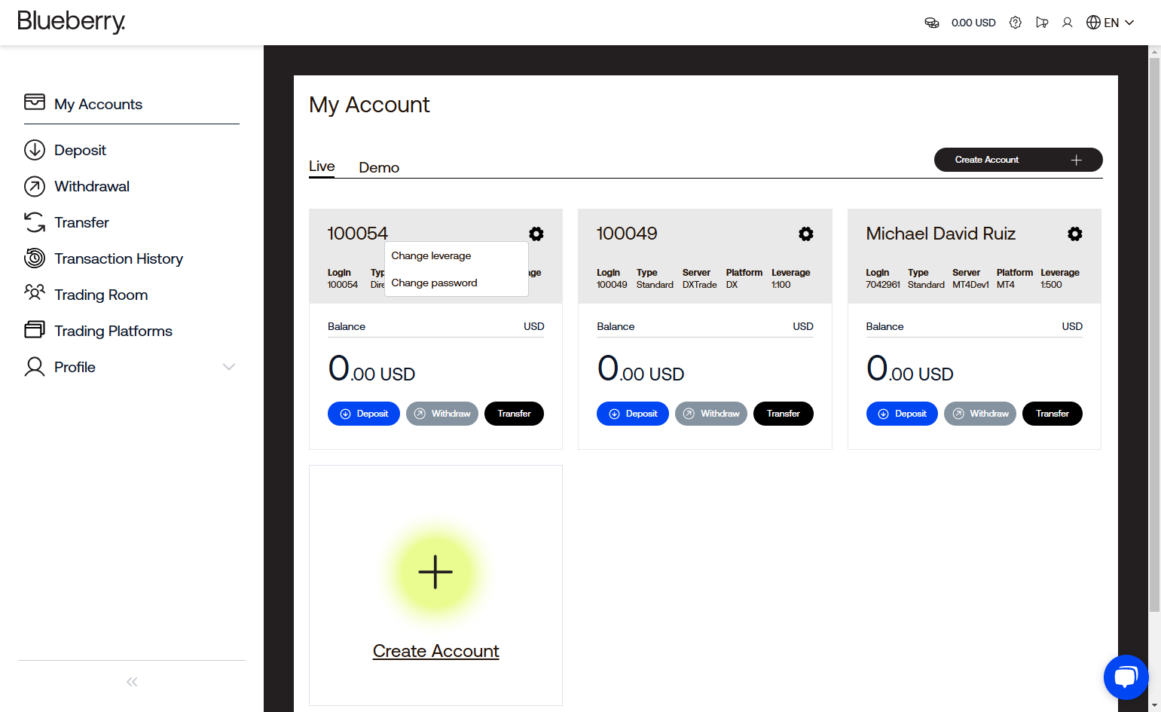Transfer from account 100049

coord(784,414)
